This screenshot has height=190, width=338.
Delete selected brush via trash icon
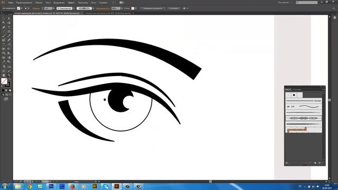click(x=320, y=163)
